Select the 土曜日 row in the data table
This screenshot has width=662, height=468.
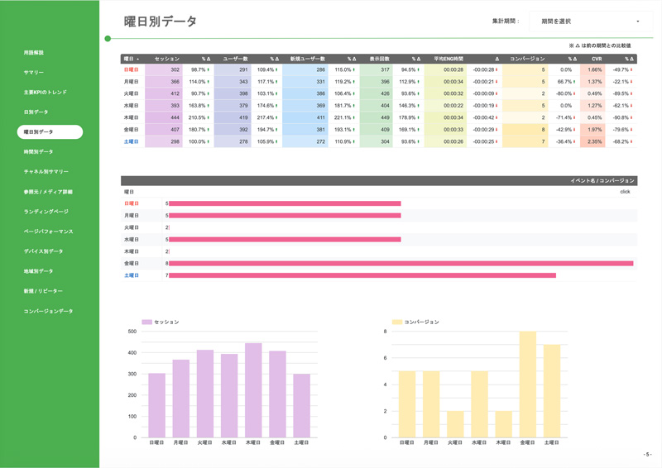[x=131, y=141]
